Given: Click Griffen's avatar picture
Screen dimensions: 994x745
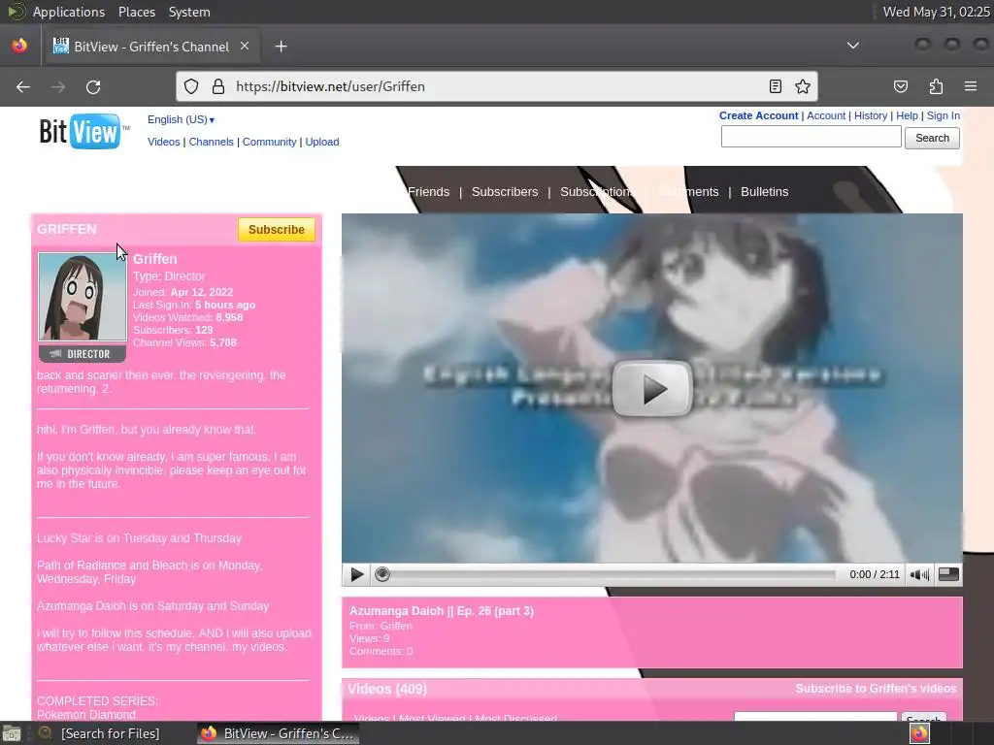Looking at the screenshot, I should tap(83, 297).
